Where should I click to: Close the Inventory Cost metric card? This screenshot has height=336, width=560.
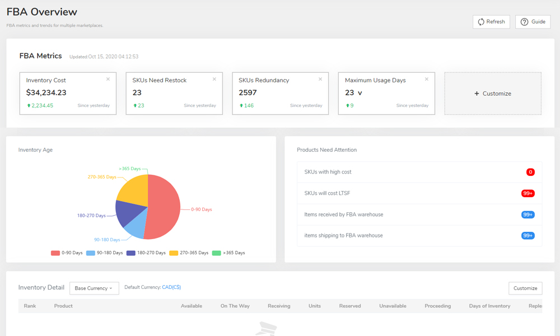click(x=108, y=80)
